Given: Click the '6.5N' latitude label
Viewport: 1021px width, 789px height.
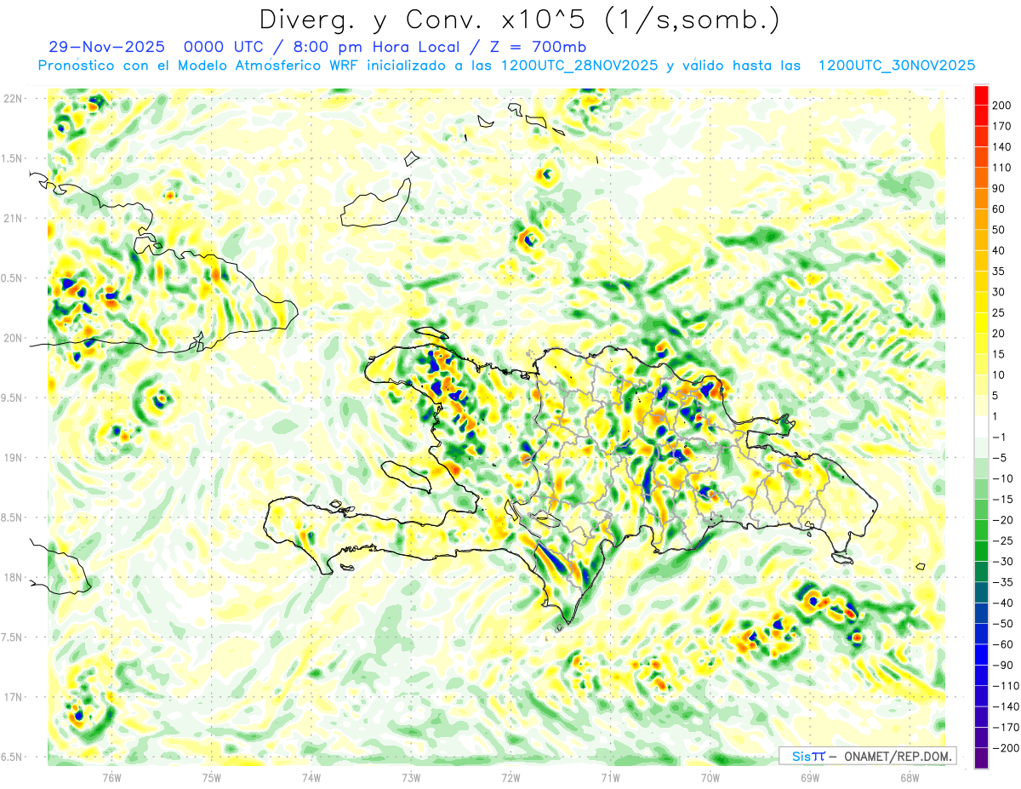Looking at the screenshot, I should (x=13, y=758).
